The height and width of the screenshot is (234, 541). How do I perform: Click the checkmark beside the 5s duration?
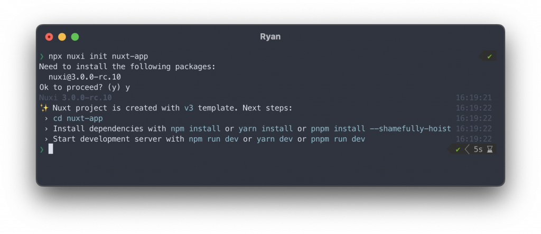coord(458,149)
